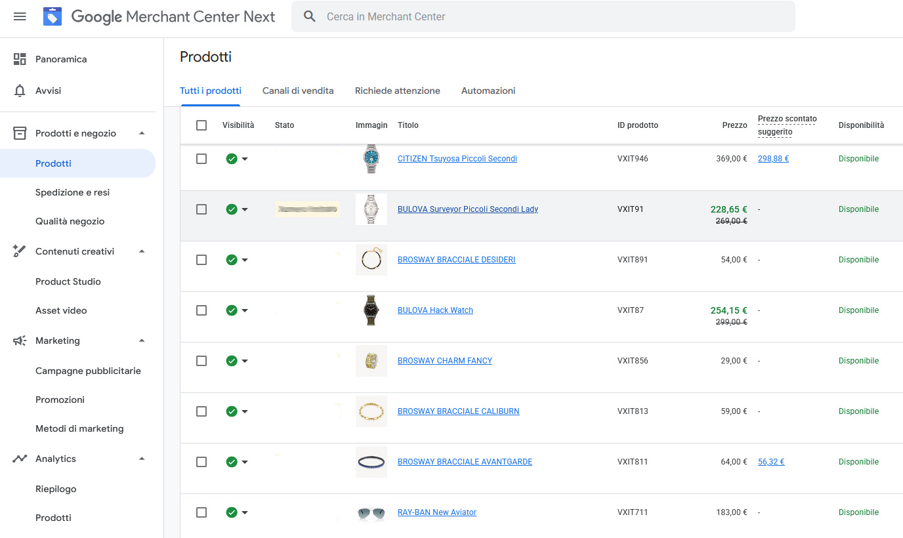
Task: Open visibility dropdown for CITIZEN Tsuyosa
Action: tap(245, 159)
